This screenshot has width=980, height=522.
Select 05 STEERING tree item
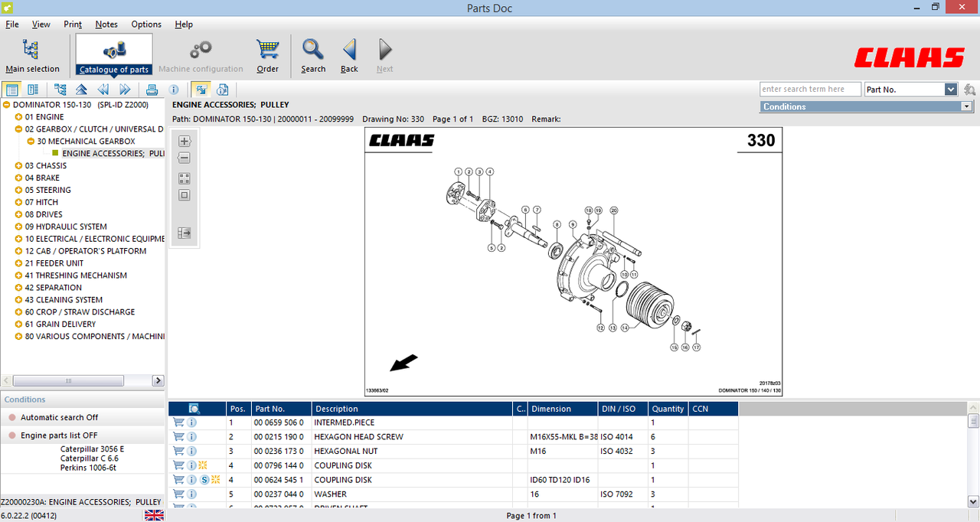[48, 191]
